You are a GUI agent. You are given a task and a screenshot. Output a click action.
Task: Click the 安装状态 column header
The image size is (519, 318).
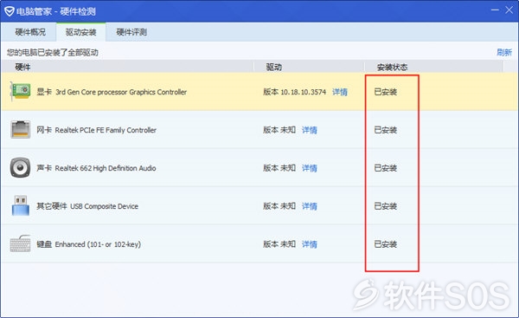point(392,67)
